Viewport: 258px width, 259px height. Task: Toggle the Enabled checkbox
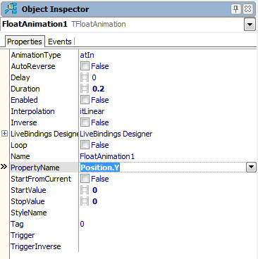coord(85,100)
